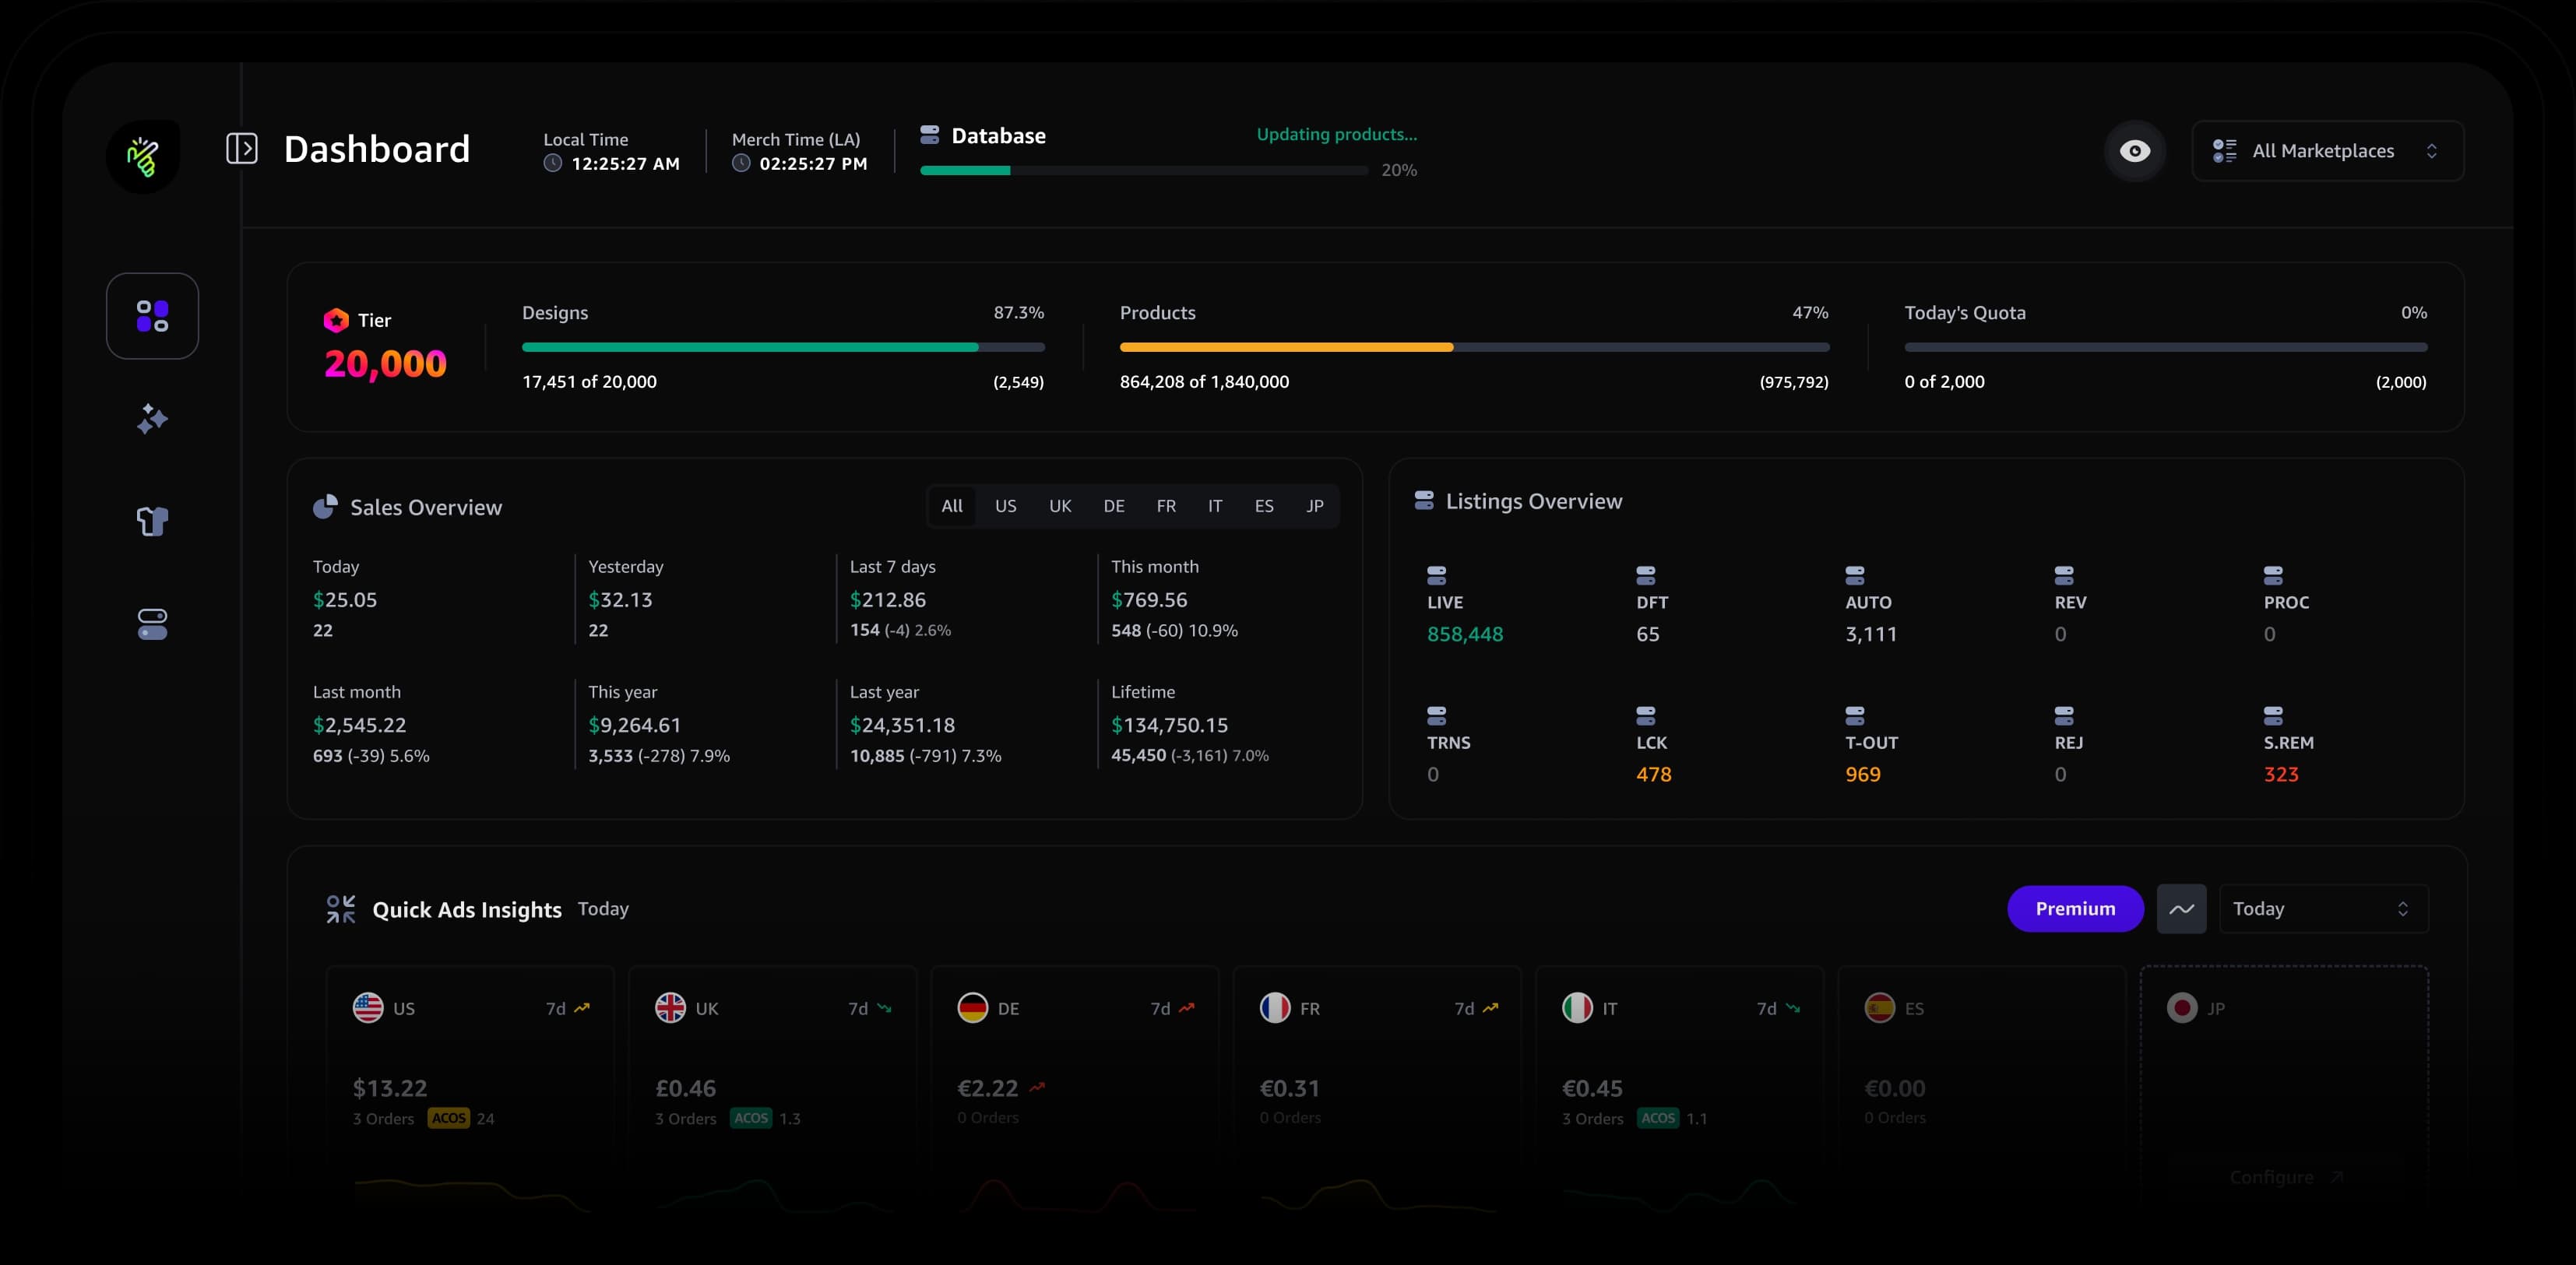
Task: Click the Today's Quota progress bar
Action: (2166, 347)
